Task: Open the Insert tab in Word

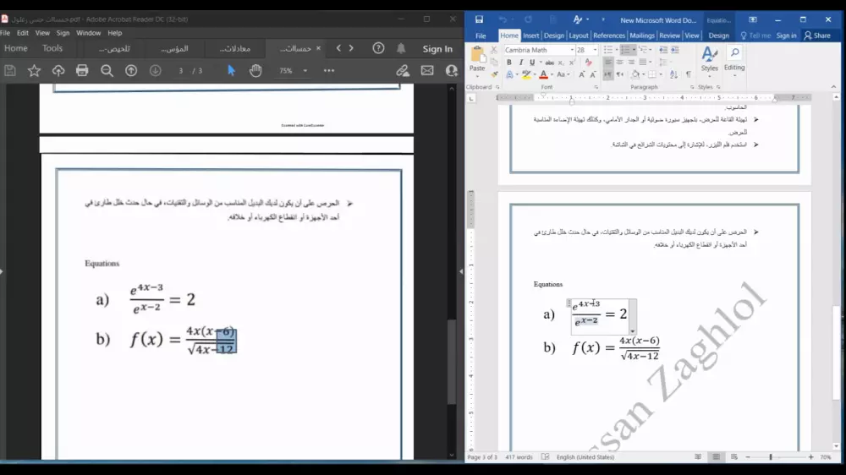Action: [x=531, y=35]
